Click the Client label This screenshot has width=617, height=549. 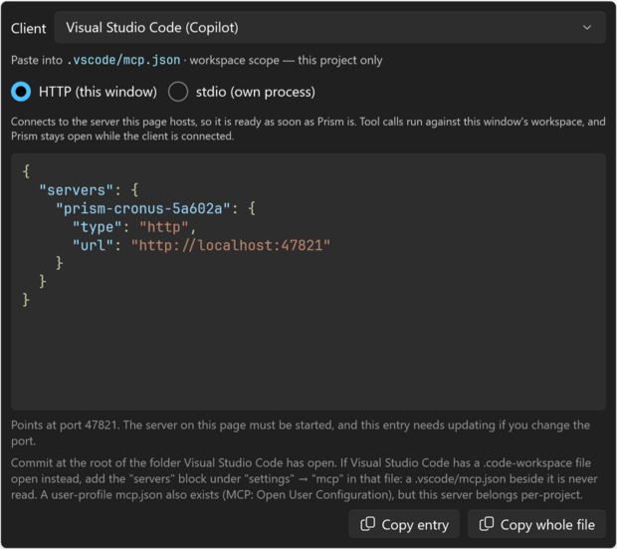[28, 28]
